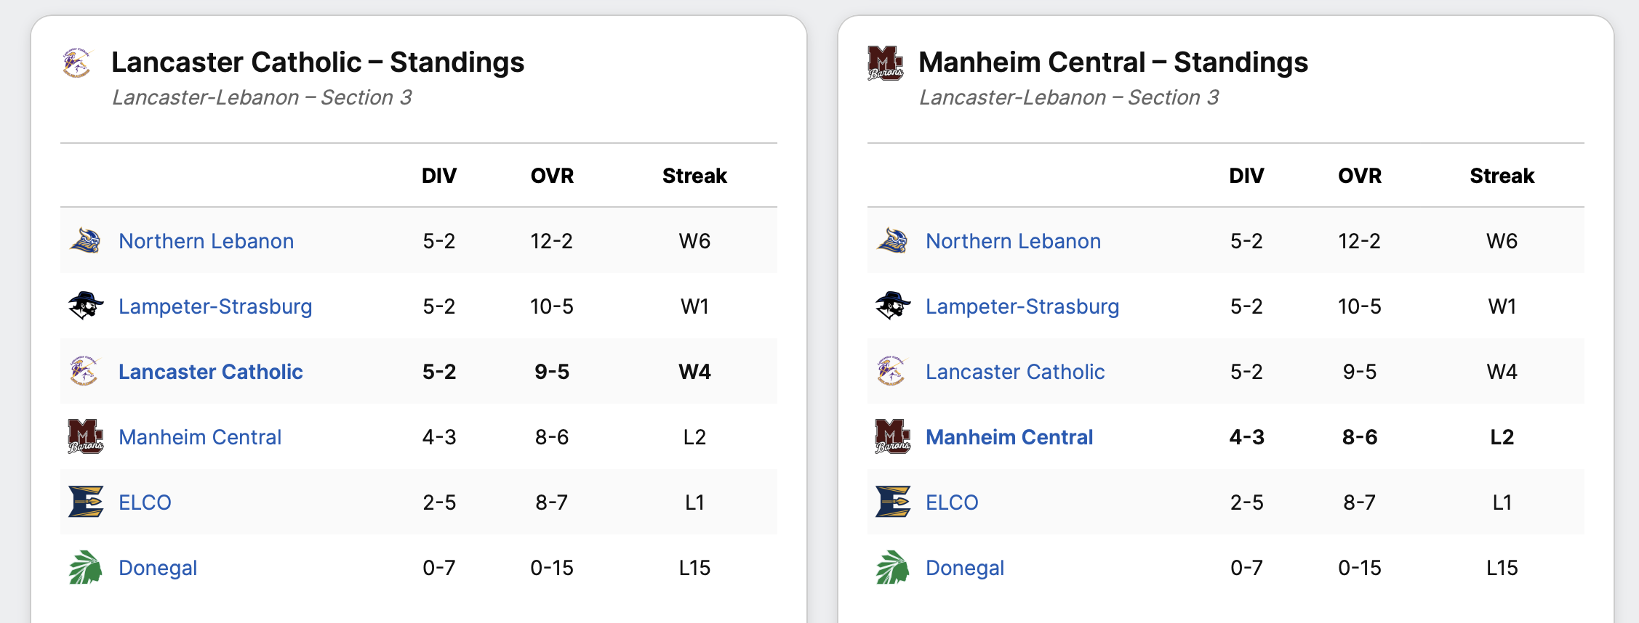
Task: Click Donegal logo in left standings table
Action: pyautogui.click(x=85, y=567)
